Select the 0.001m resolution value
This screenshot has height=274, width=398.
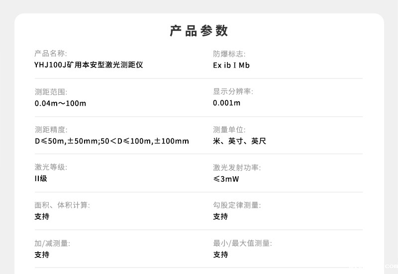226,103
